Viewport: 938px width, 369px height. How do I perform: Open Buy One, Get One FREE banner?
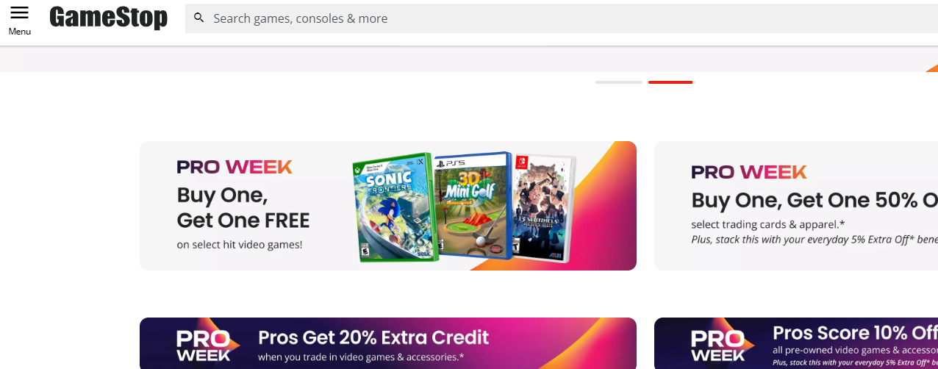pos(388,206)
